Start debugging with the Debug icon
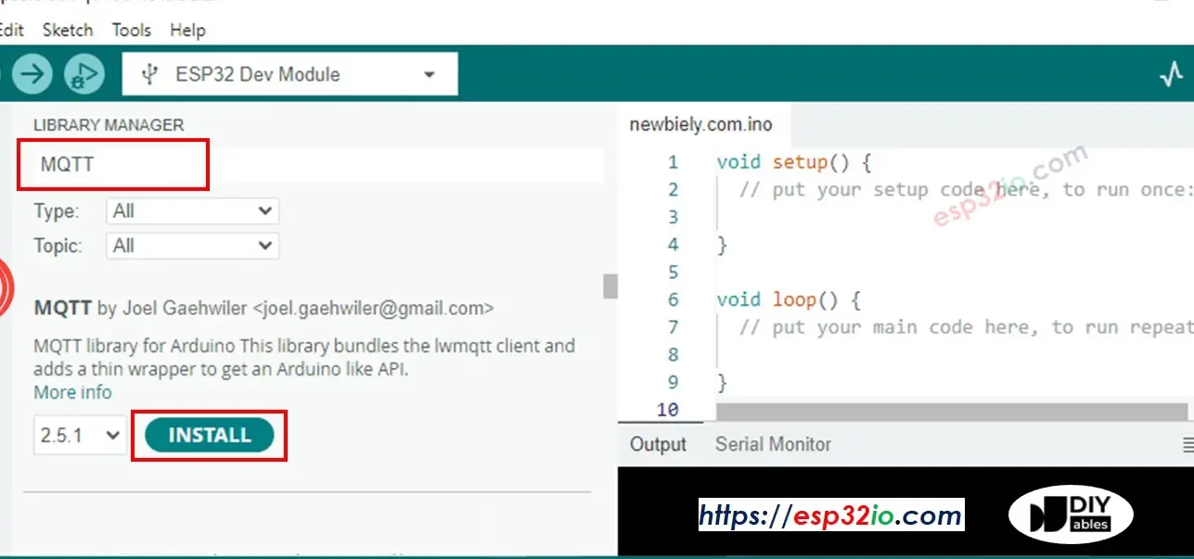 [83, 75]
